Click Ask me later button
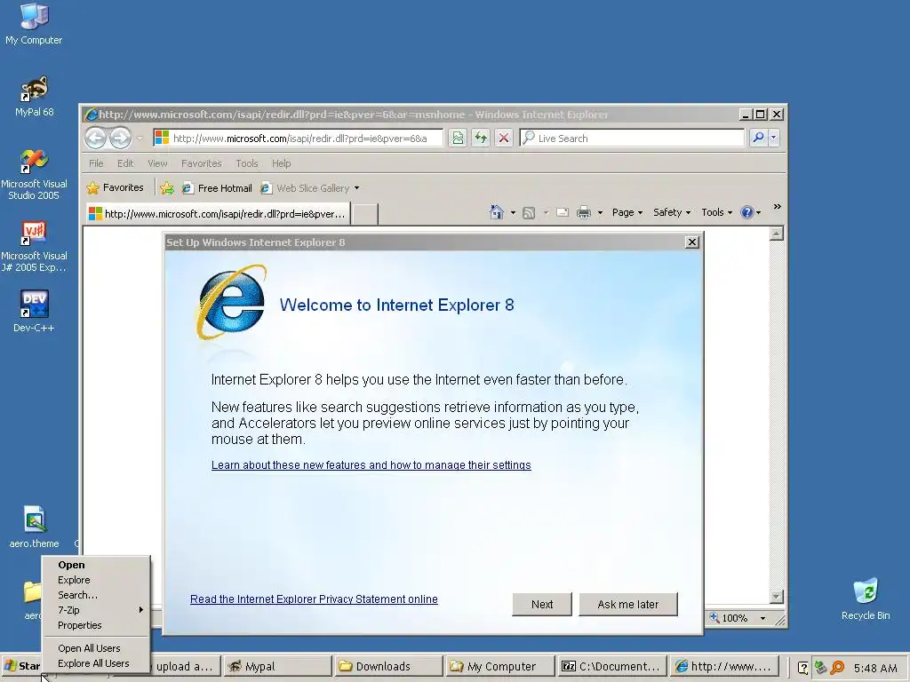Image resolution: width=910 pixels, height=682 pixels. tap(628, 604)
